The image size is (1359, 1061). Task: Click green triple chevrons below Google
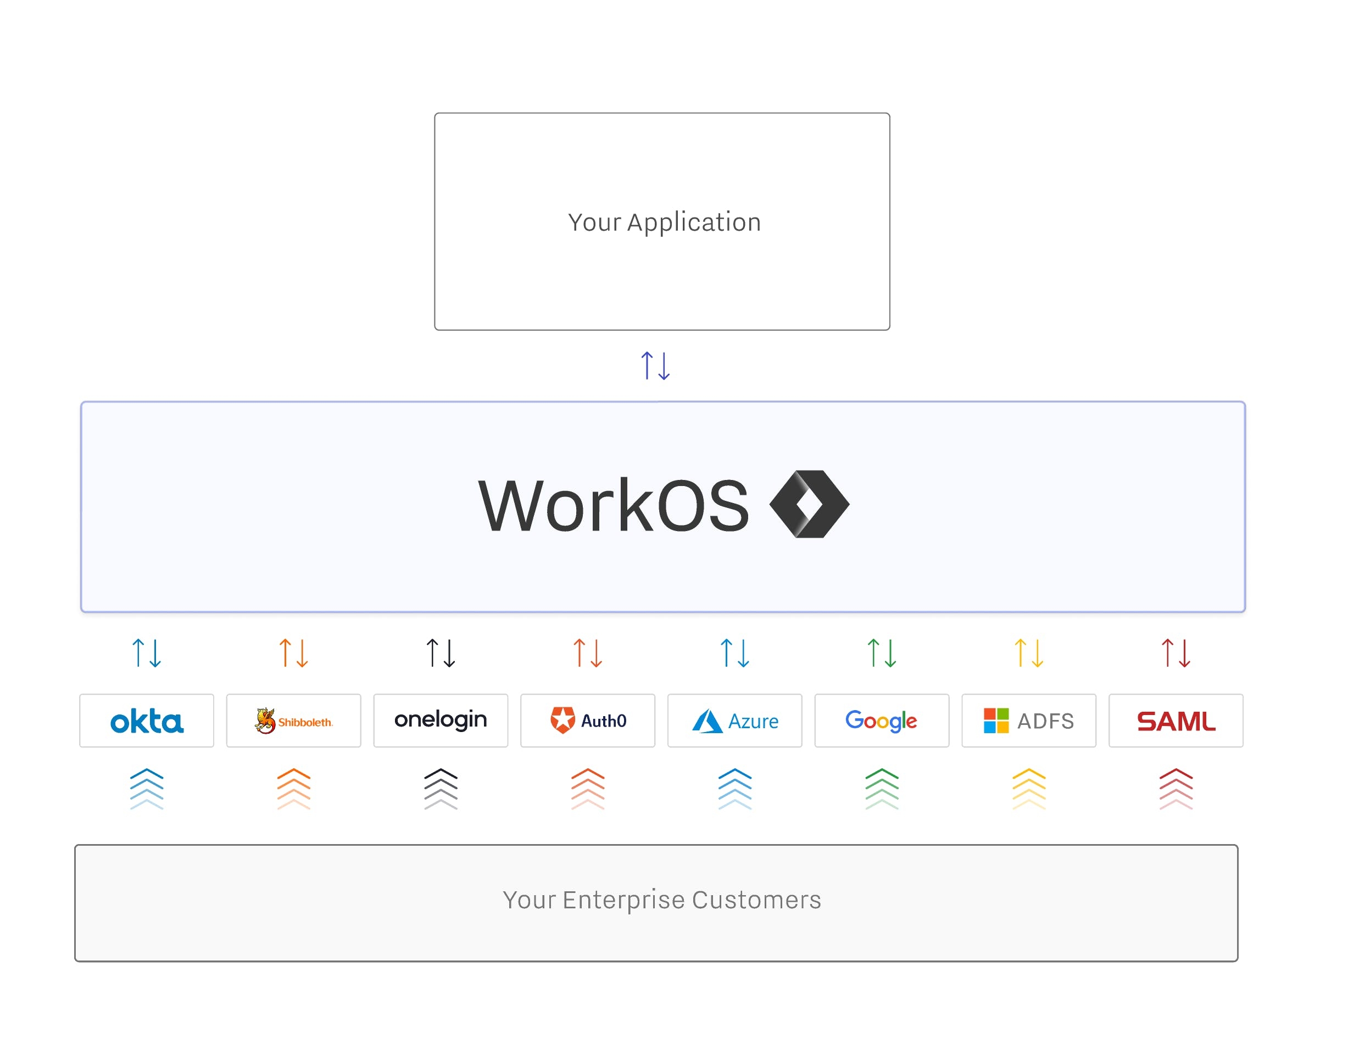pyautogui.click(x=882, y=789)
